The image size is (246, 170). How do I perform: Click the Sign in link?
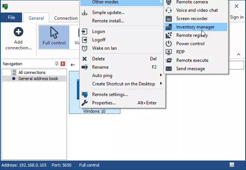point(236,17)
